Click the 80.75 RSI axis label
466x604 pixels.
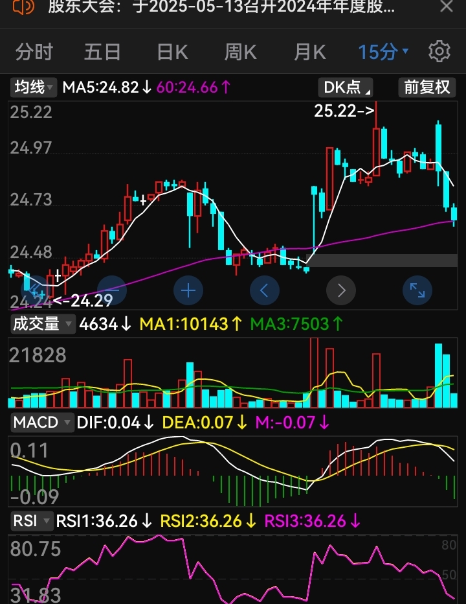[x=36, y=549]
